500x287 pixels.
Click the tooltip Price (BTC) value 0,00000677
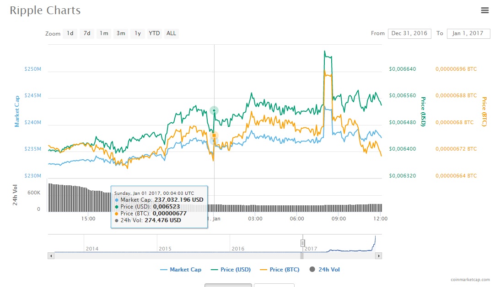tap(170, 214)
